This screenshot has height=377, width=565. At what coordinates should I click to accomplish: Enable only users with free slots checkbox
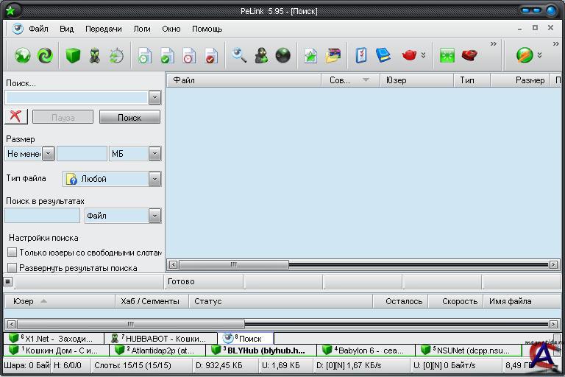(12, 253)
